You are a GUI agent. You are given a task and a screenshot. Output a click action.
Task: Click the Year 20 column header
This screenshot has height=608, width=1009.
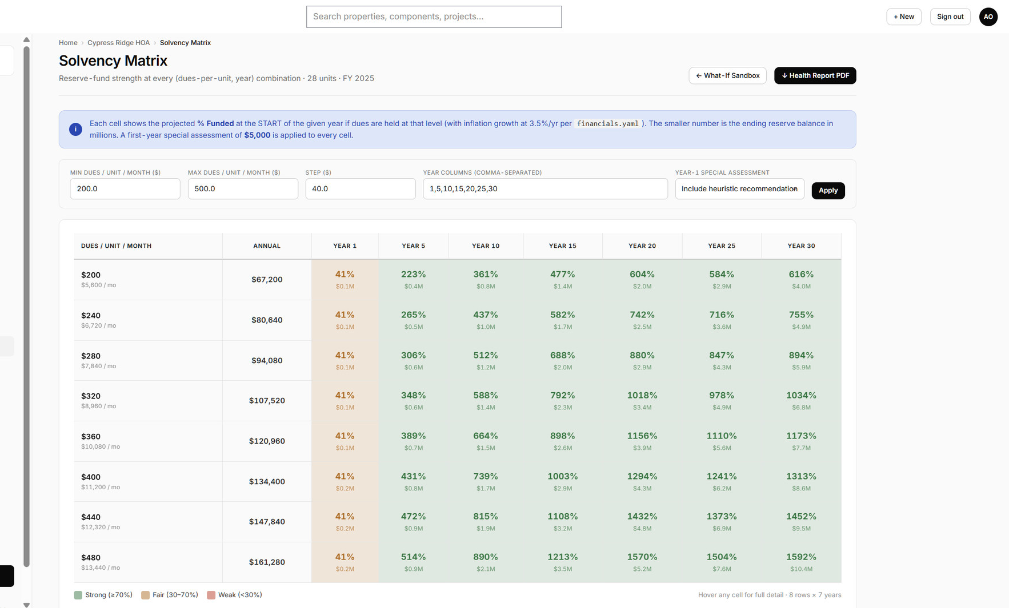click(x=642, y=246)
